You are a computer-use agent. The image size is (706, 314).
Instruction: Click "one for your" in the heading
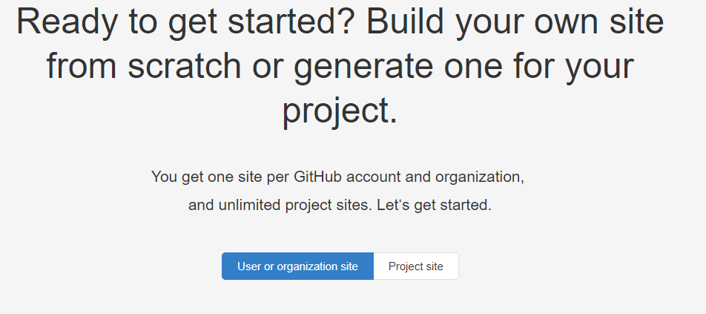pos(539,67)
